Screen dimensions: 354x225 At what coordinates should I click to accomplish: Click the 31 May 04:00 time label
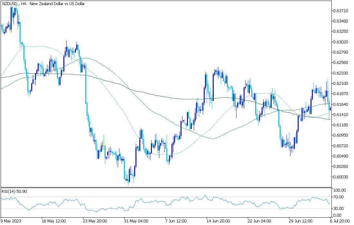coord(136,221)
